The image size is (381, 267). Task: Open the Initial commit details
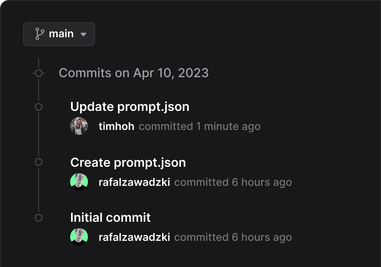point(110,217)
